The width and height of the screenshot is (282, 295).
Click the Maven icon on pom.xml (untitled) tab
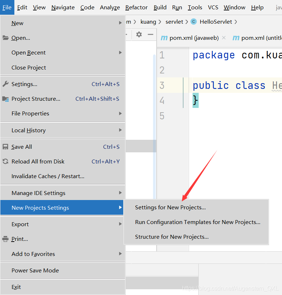236,38
